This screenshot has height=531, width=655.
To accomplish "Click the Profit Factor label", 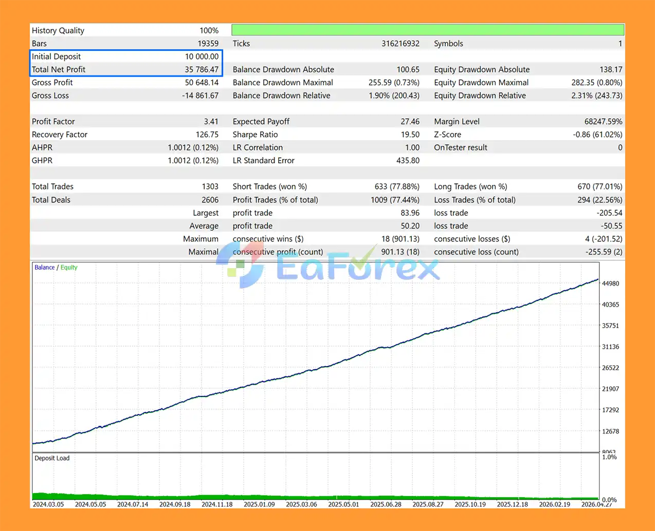I will (x=53, y=122).
